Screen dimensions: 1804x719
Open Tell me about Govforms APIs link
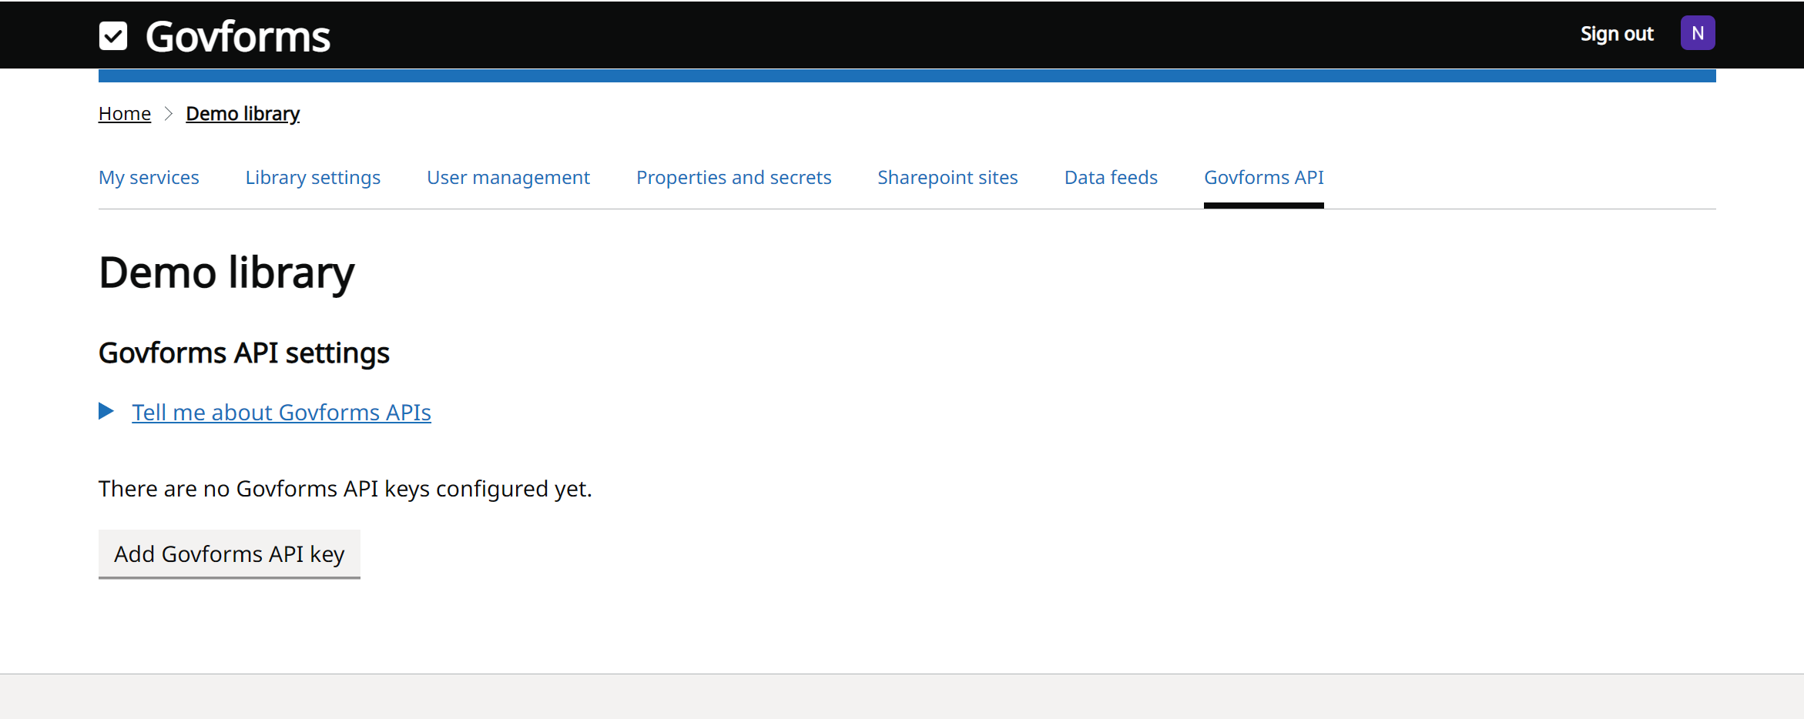click(x=281, y=413)
